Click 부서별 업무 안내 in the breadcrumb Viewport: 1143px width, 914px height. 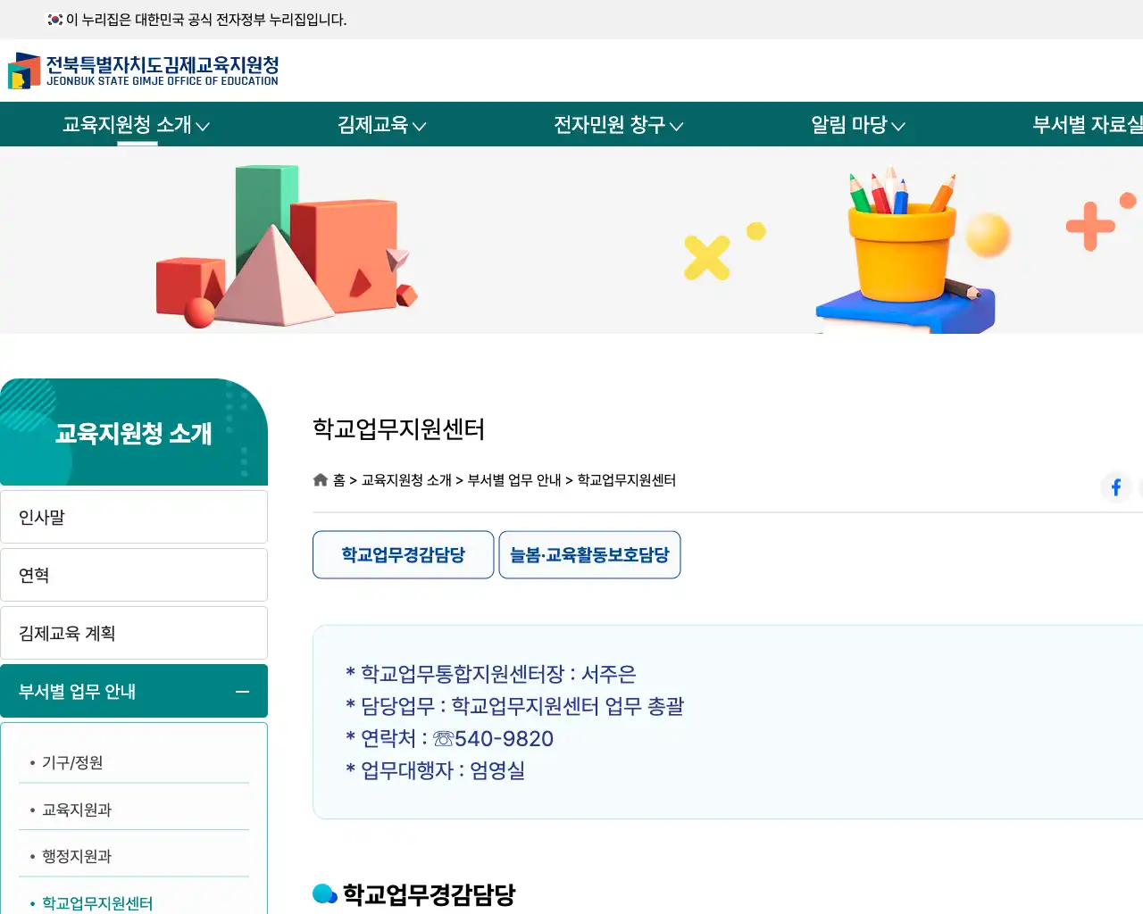pyautogui.click(x=514, y=480)
